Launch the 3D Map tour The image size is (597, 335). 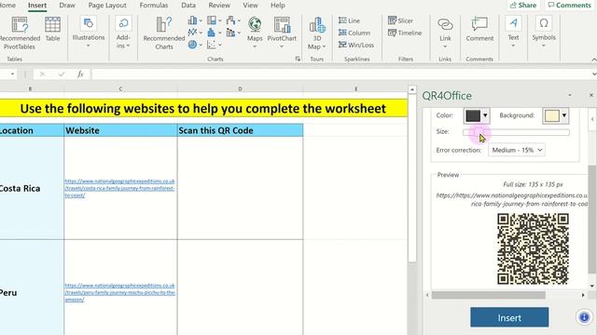[317, 33]
